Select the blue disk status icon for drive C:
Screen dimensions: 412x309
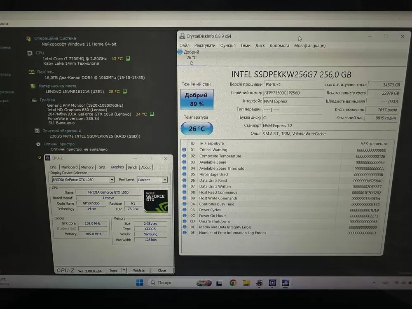click(180, 52)
